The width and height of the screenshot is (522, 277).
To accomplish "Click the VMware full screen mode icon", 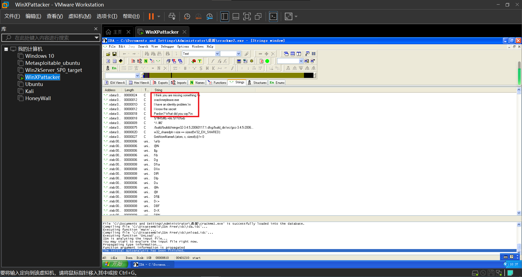I will click(x=247, y=16).
